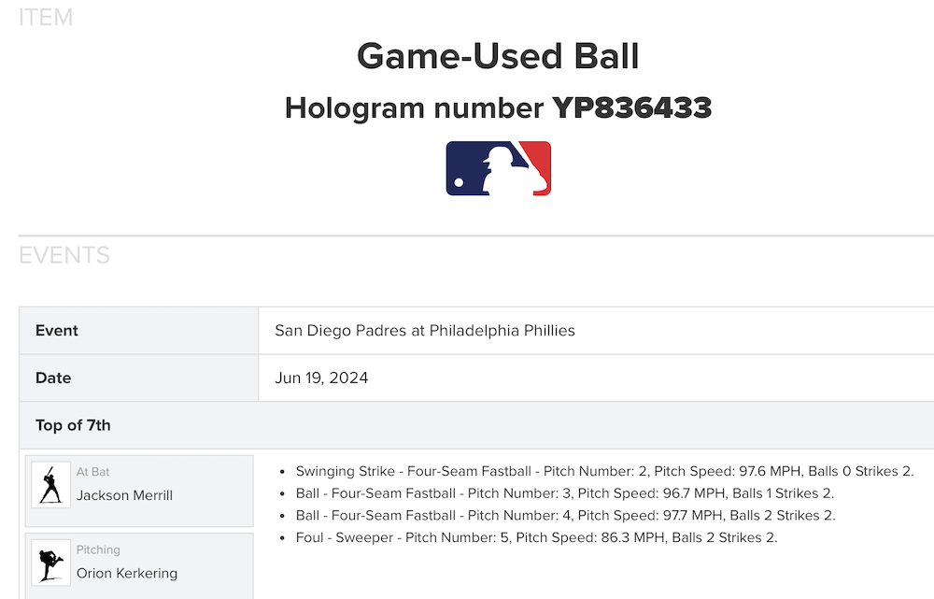Click the batter silhouette icon

pyautogui.click(x=50, y=485)
